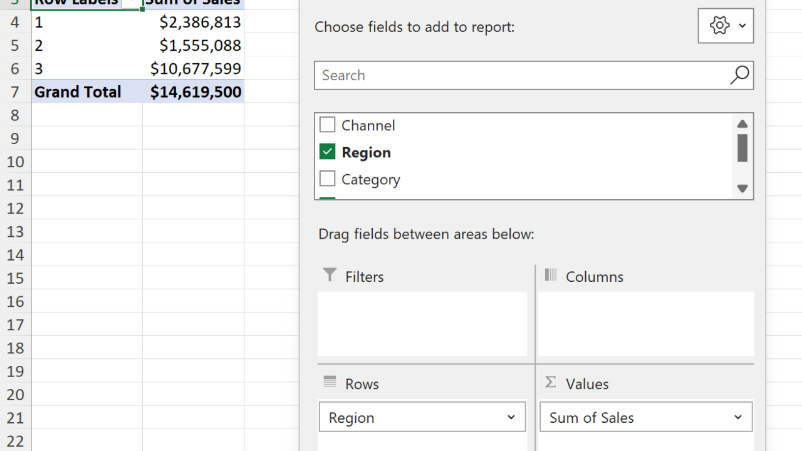This screenshot has height=451, width=802.
Task: Click the Rows area icon
Action: click(x=330, y=382)
